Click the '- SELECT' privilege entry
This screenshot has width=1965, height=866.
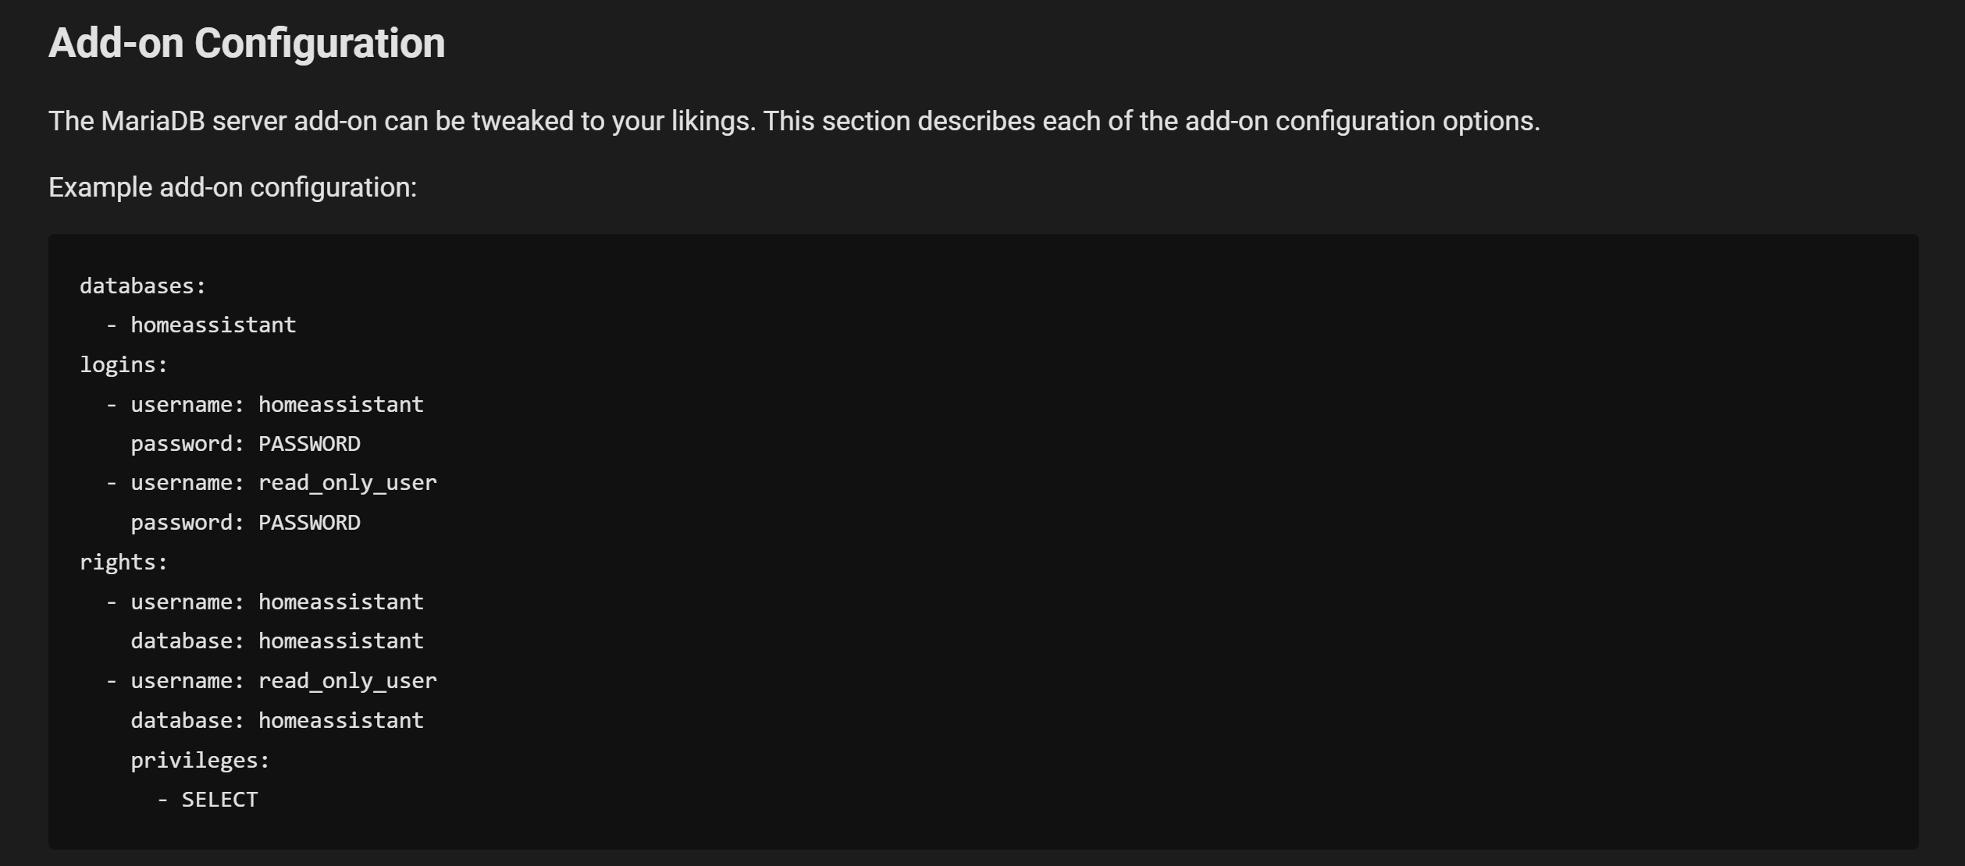click(208, 799)
